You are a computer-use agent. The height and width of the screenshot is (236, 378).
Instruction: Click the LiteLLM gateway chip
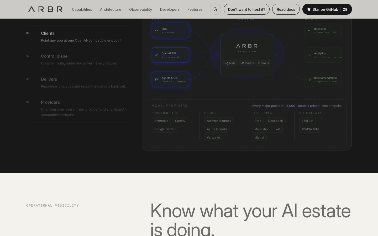[307, 121]
